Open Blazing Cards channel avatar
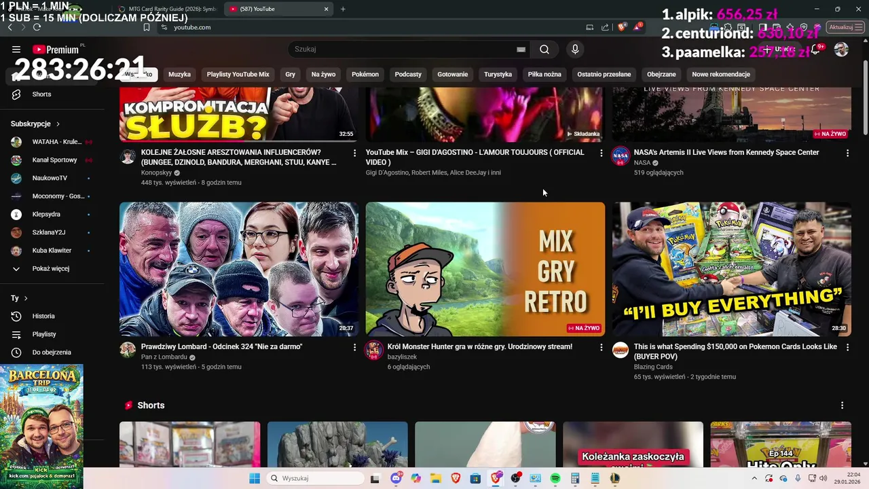 (x=621, y=350)
